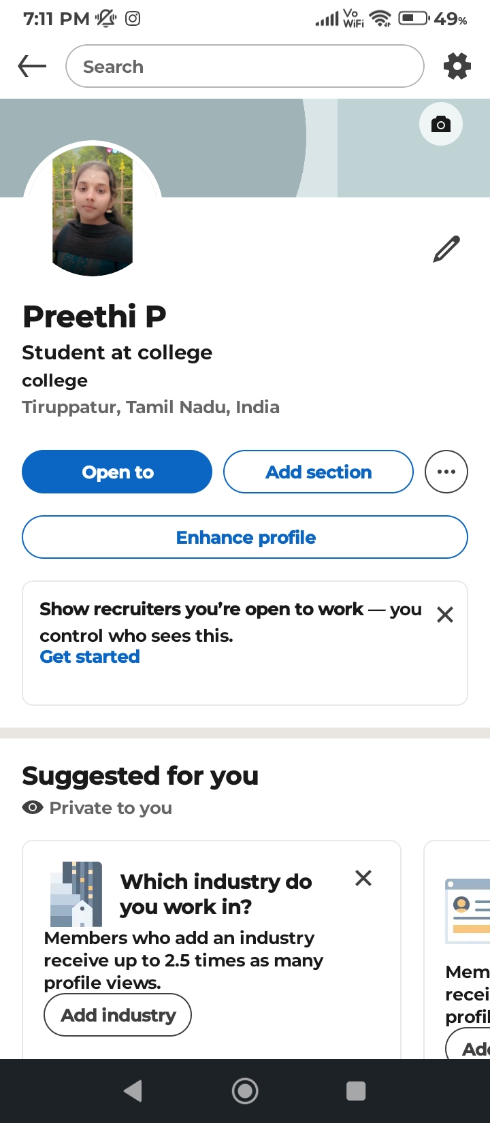Tap the Android recent apps square
Screen dimensions: 490x1123
pos(356,1091)
